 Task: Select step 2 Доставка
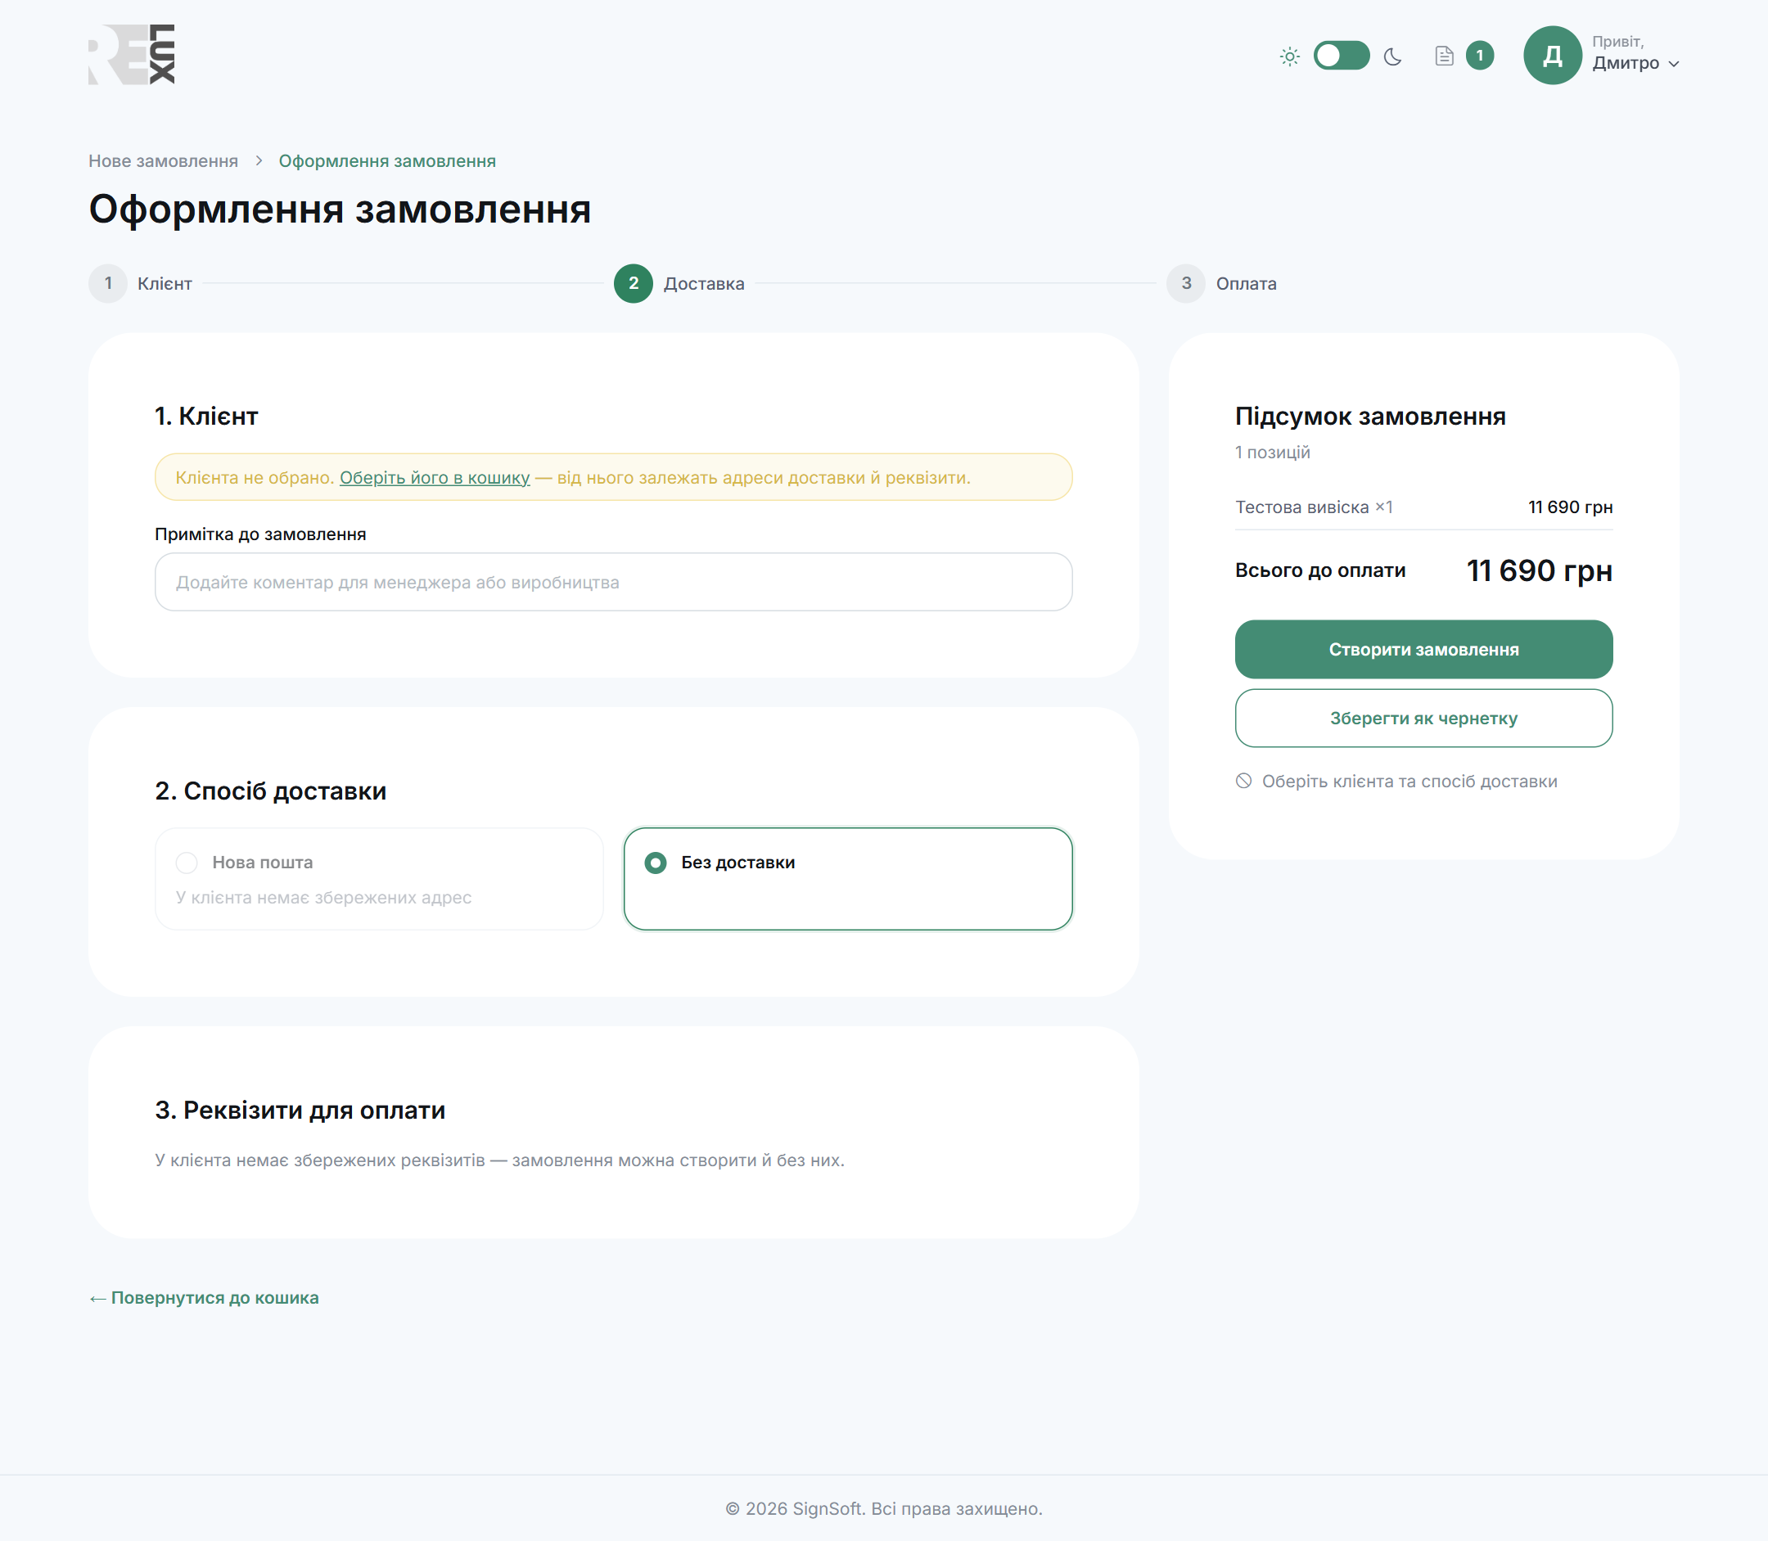[x=679, y=283]
